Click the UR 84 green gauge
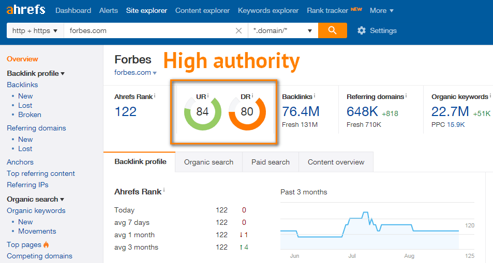Viewport: 493px width, 263px height. click(x=202, y=112)
